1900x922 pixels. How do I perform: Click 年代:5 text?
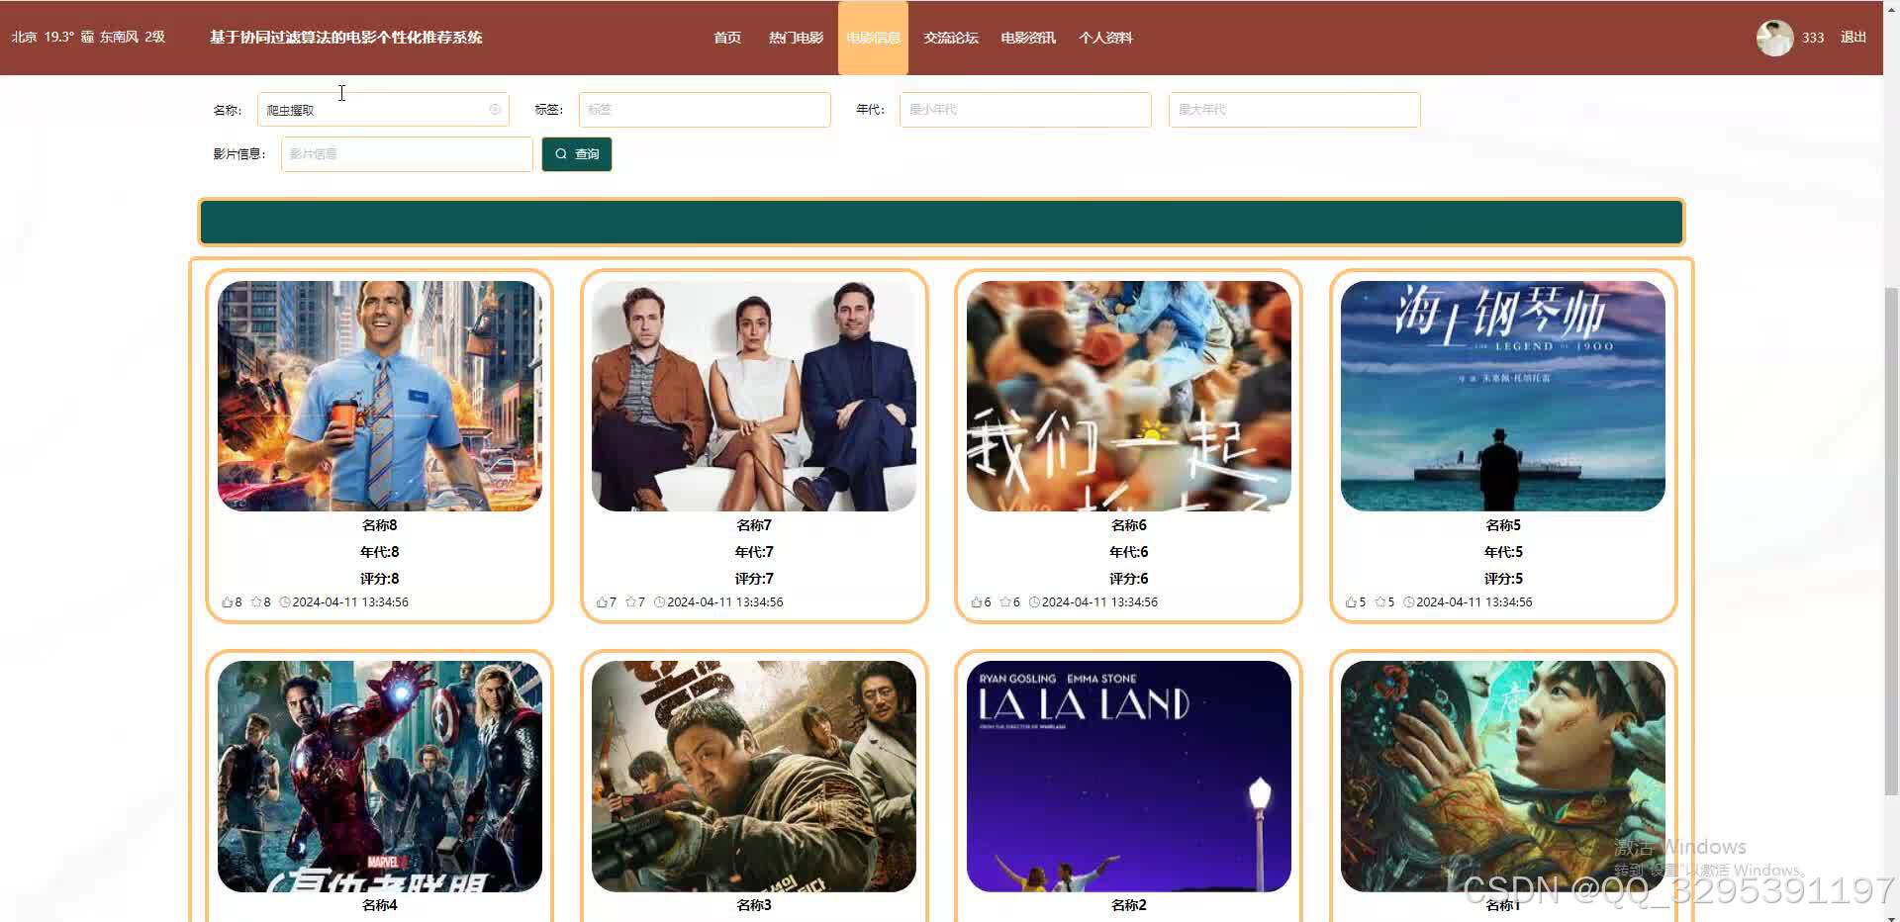coord(1503,552)
